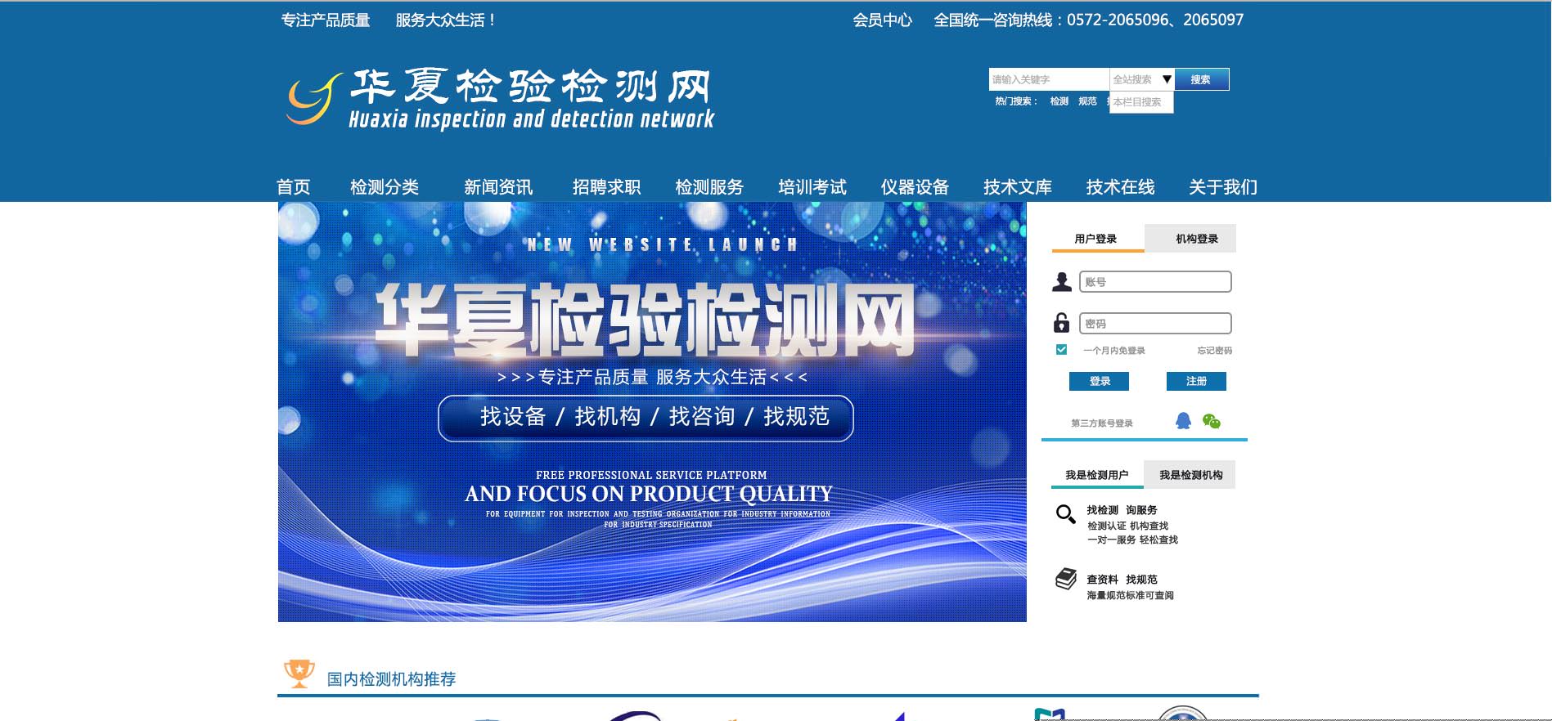The width and height of the screenshot is (1552, 721).
Task: Click the trophy icon beside 国内检测机构推荐
Action: click(299, 674)
